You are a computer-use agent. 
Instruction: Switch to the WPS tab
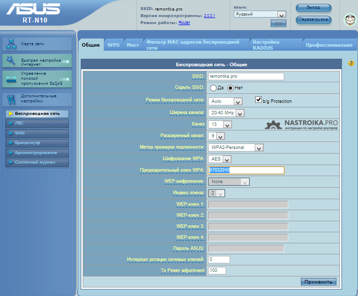click(113, 45)
